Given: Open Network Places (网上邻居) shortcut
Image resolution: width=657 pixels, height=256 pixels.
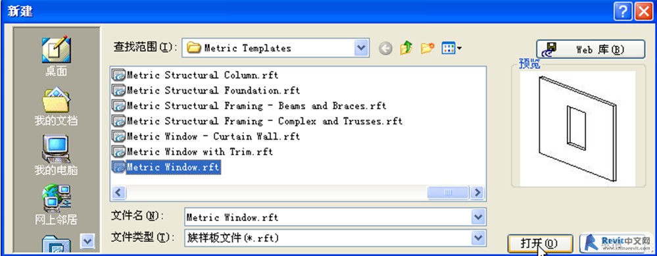Looking at the screenshot, I should (x=56, y=205).
